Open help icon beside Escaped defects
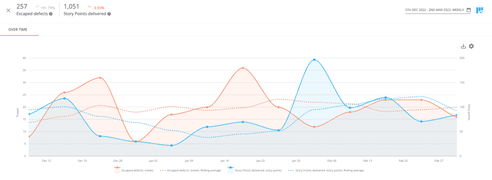492x180 pixels. click(51, 14)
